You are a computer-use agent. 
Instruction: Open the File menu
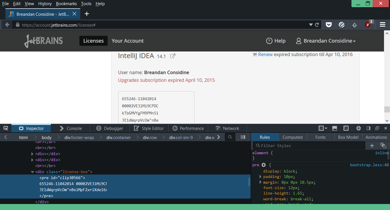click(5, 4)
